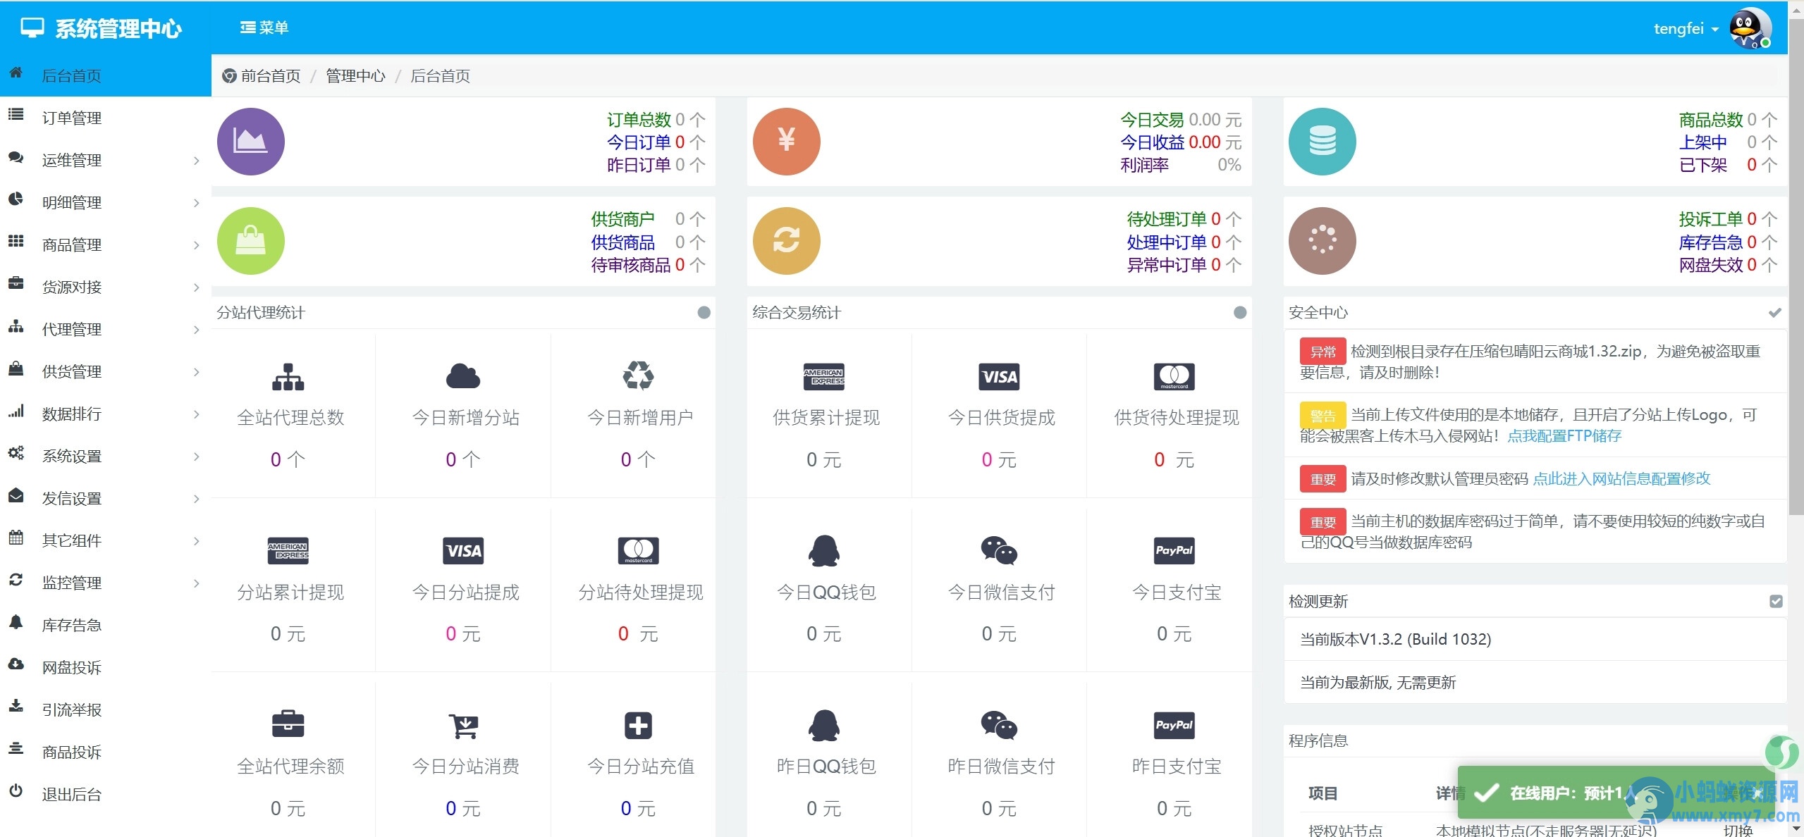Click the 点此进入网站信息配置修改 link
The height and width of the screenshot is (837, 1804).
click(x=1621, y=478)
